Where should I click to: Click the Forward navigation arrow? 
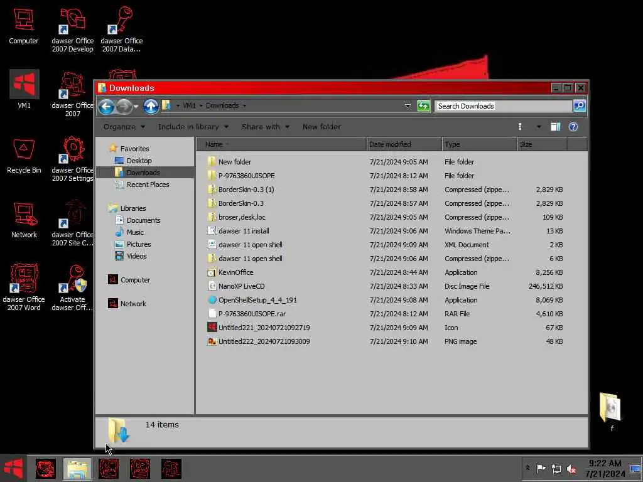tap(124, 106)
